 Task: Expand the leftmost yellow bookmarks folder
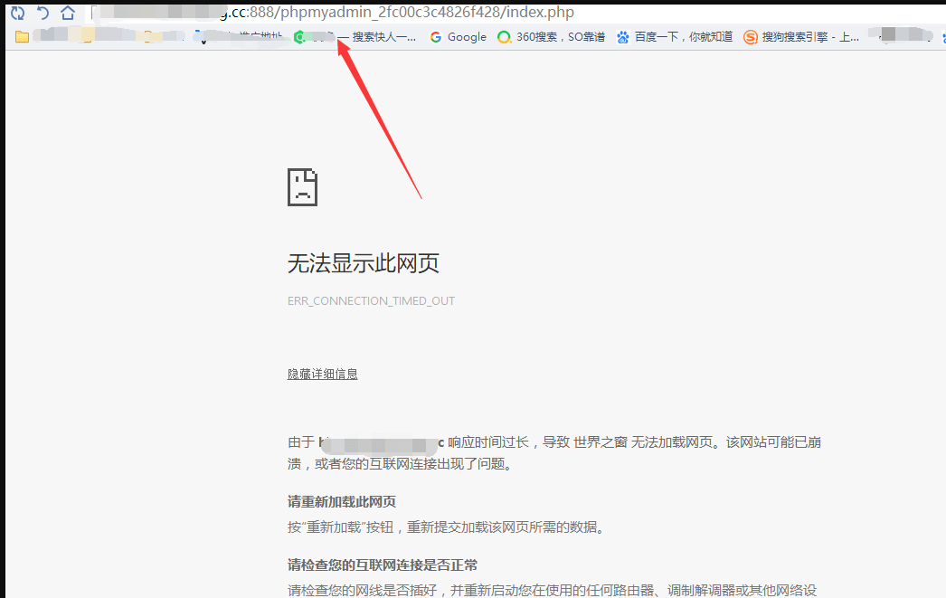click(x=23, y=37)
